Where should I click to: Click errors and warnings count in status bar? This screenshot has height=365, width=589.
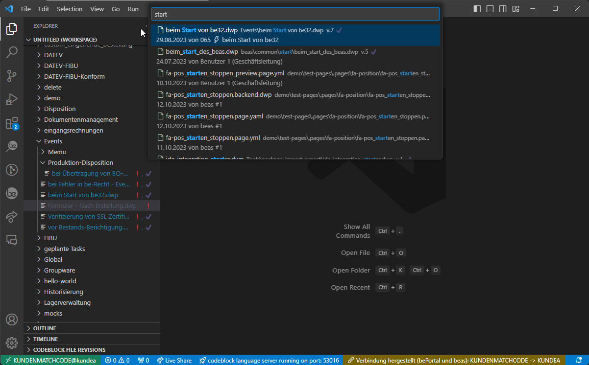[x=117, y=360]
